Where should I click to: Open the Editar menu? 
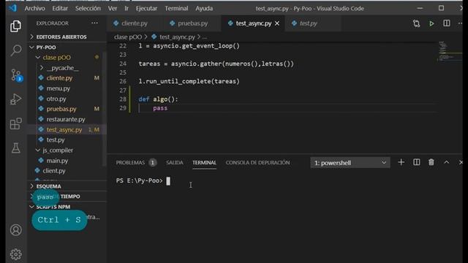point(60,9)
